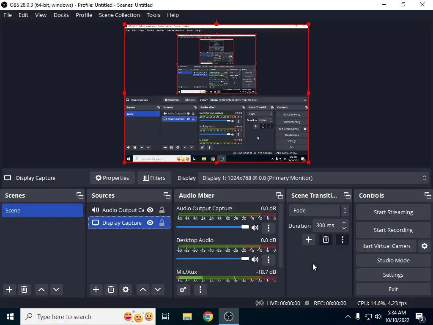Open Properties for Display Capture
Viewport: 433px width, 325px height.
pos(112,178)
